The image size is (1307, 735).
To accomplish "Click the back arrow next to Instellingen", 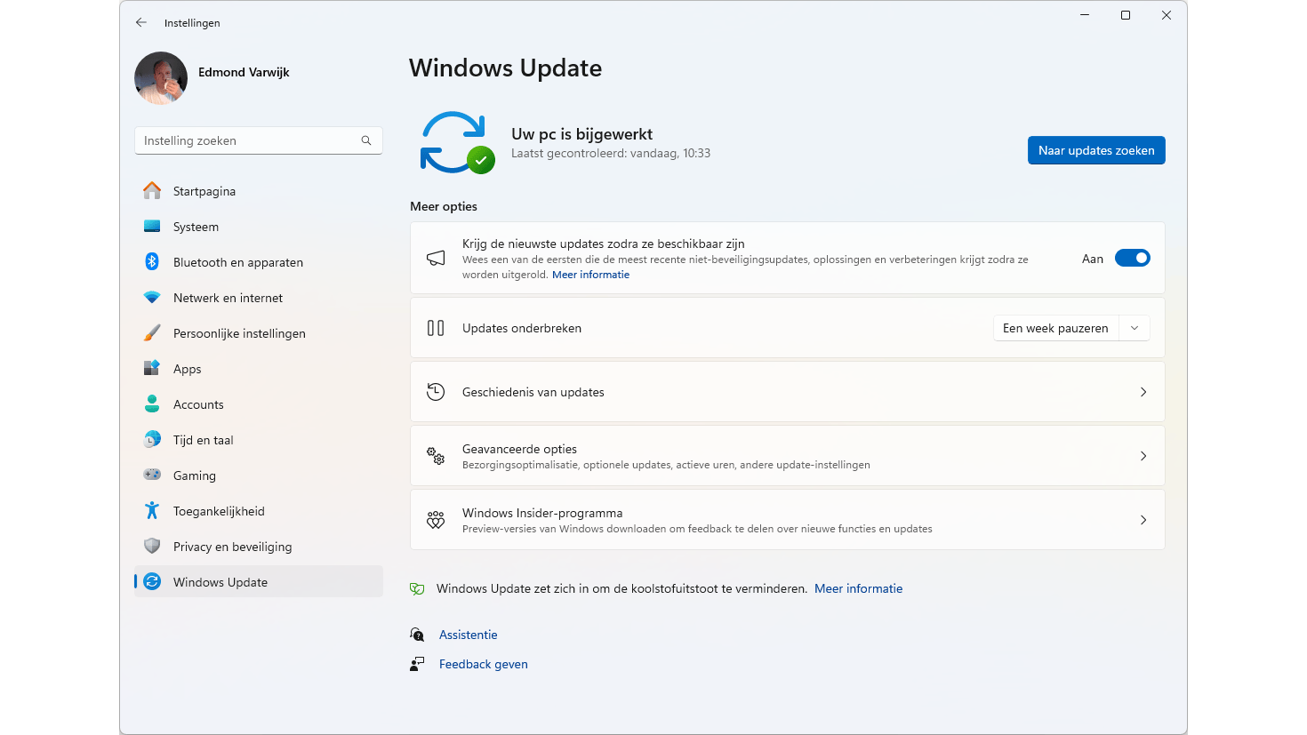I will click(x=141, y=23).
